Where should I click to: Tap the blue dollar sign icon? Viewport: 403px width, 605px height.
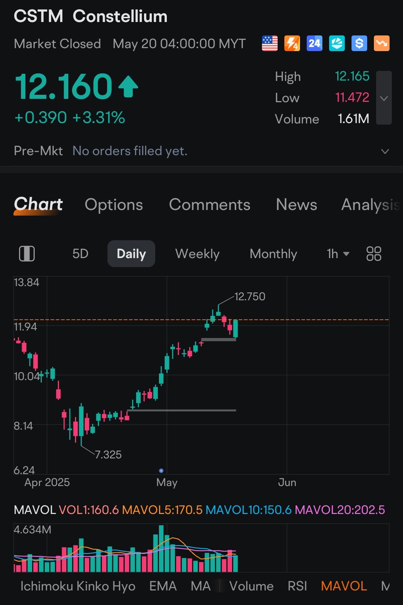[359, 44]
